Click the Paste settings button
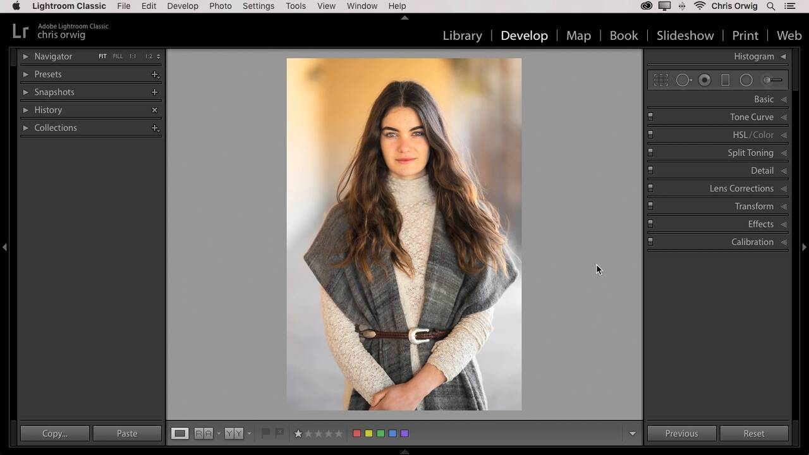Screen dimensions: 809x455 pos(127,434)
